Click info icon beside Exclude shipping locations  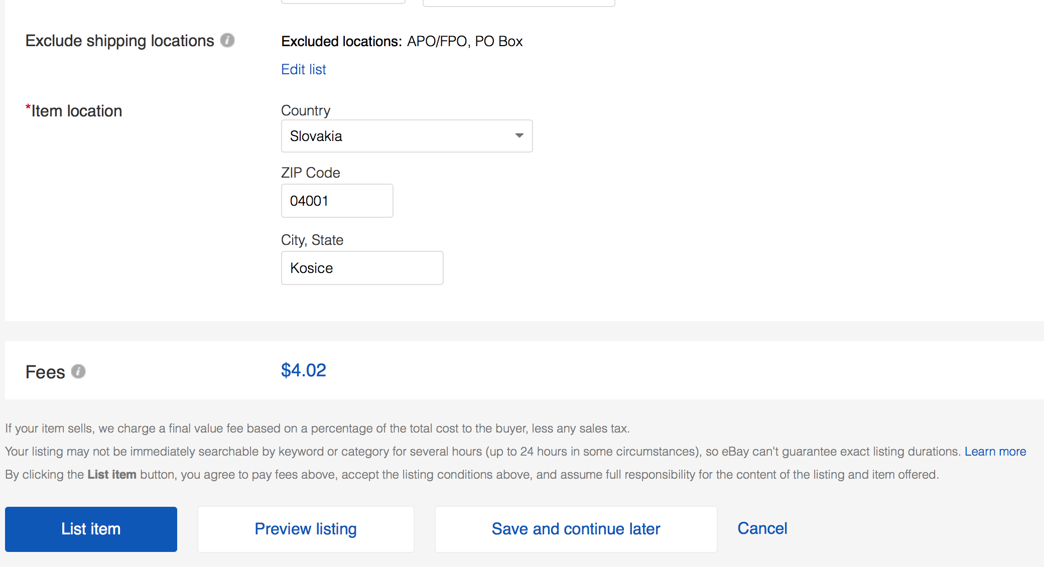(227, 40)
